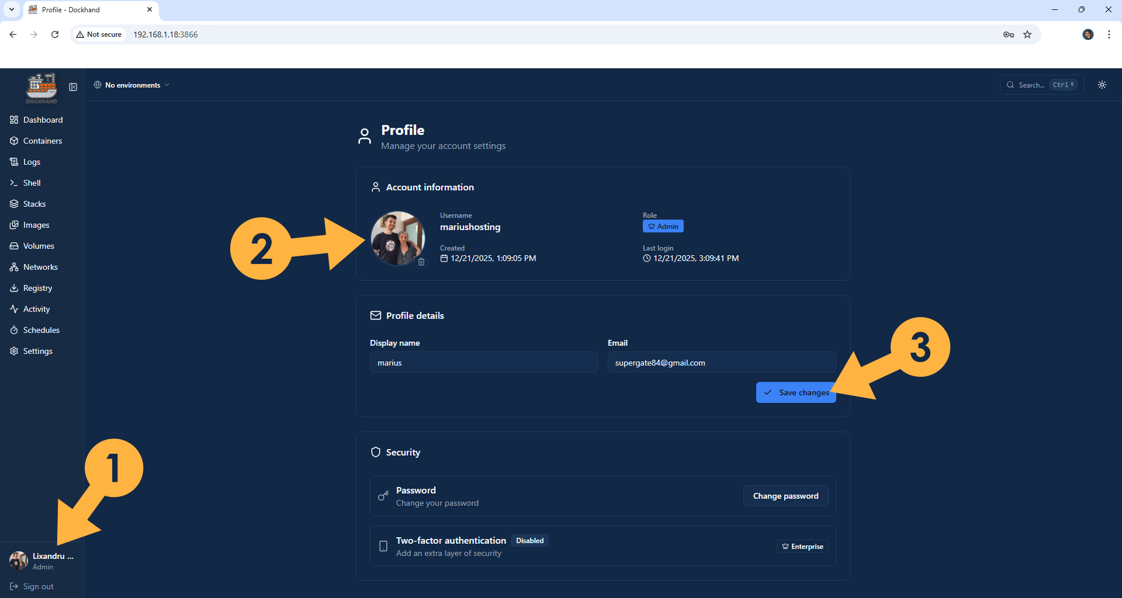Open the Volumes panel
Screen dimensions: 1122x598
pos(39,246)
